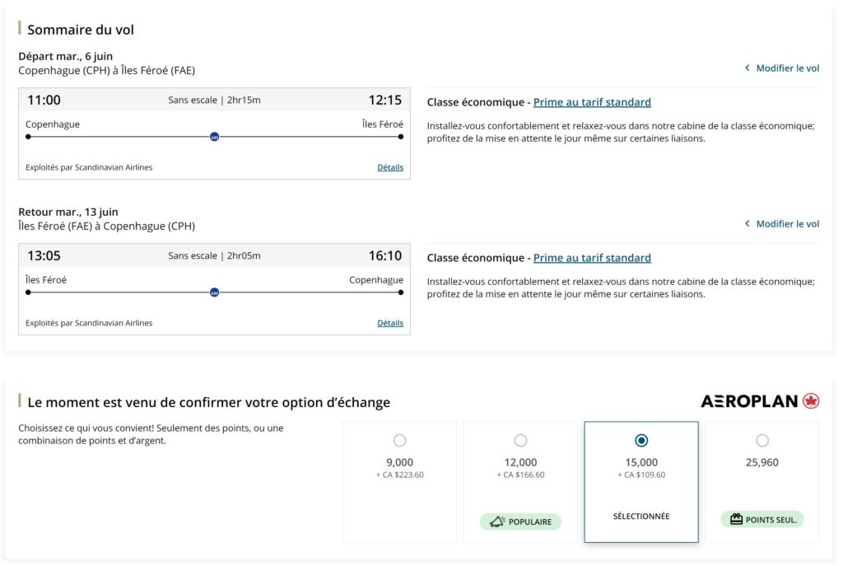Click the Aeroplan logo
Screen dimensions: 843x566
749,401
